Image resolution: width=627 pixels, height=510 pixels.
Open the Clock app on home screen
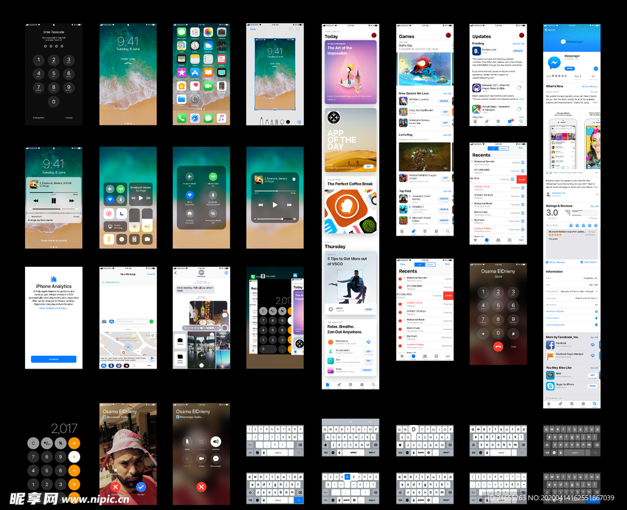click(195, 46)
